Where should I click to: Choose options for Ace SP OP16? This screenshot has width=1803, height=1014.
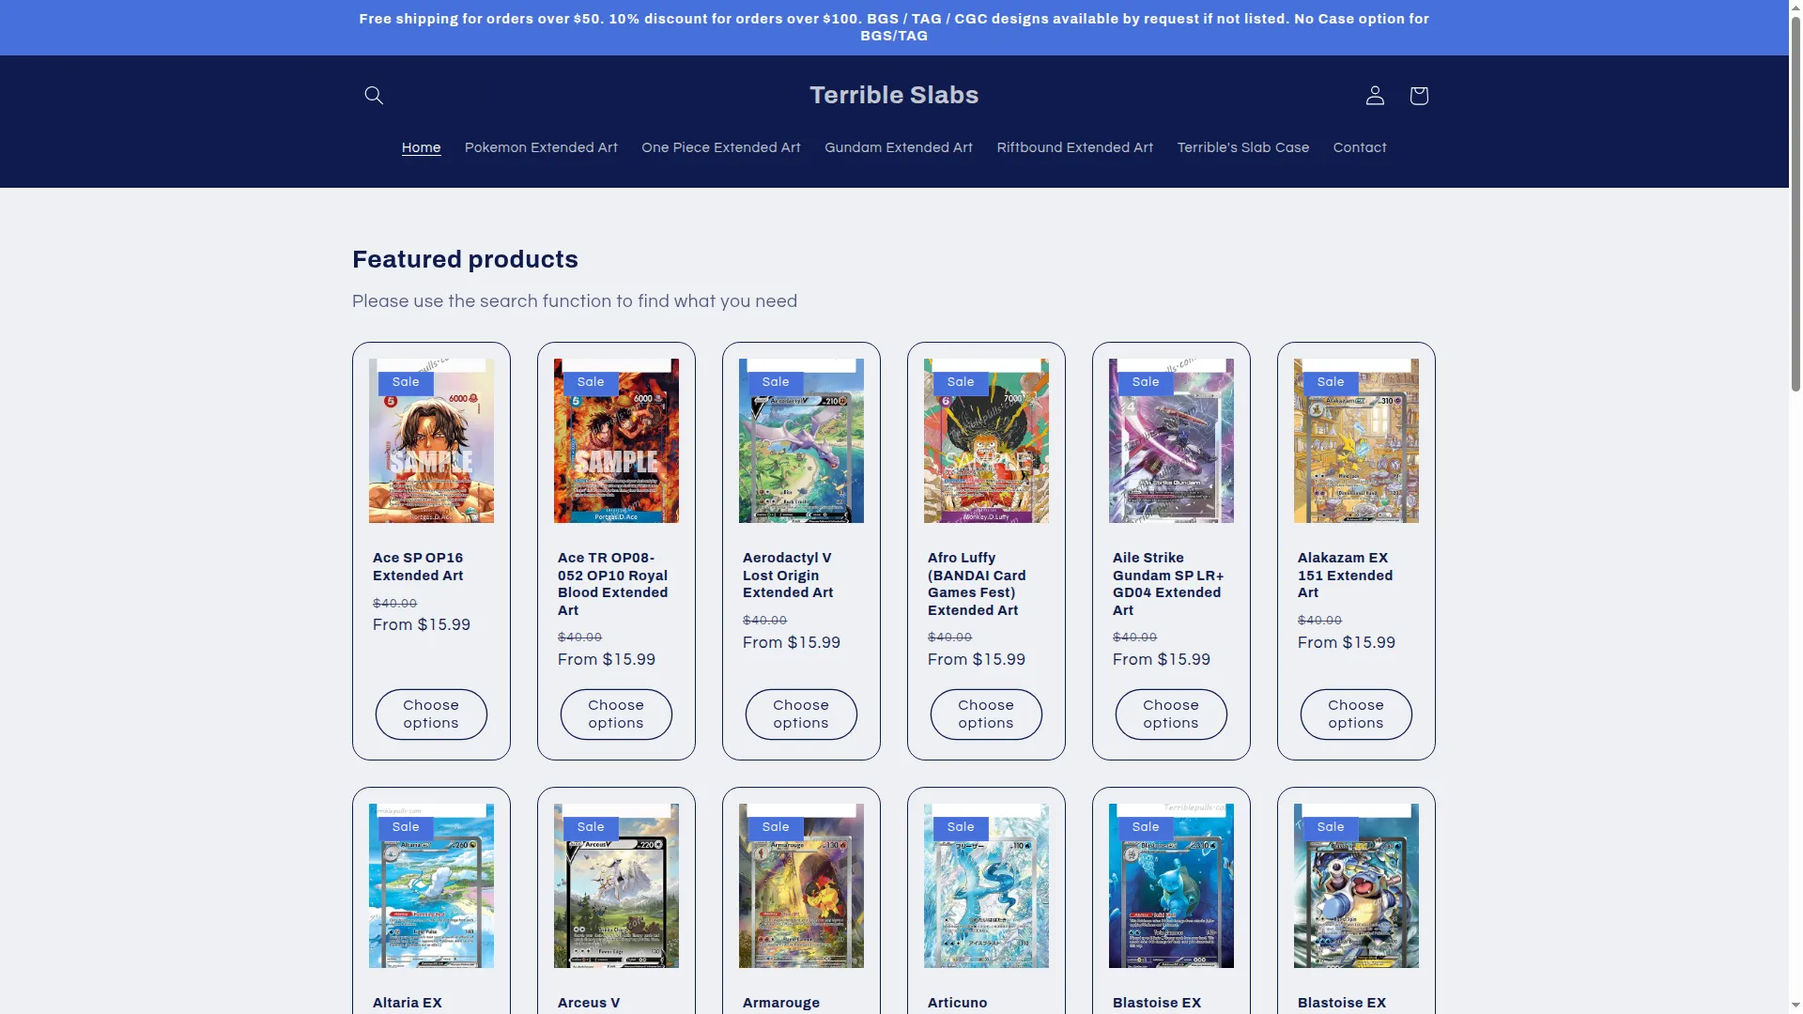[x=431, y=714]
